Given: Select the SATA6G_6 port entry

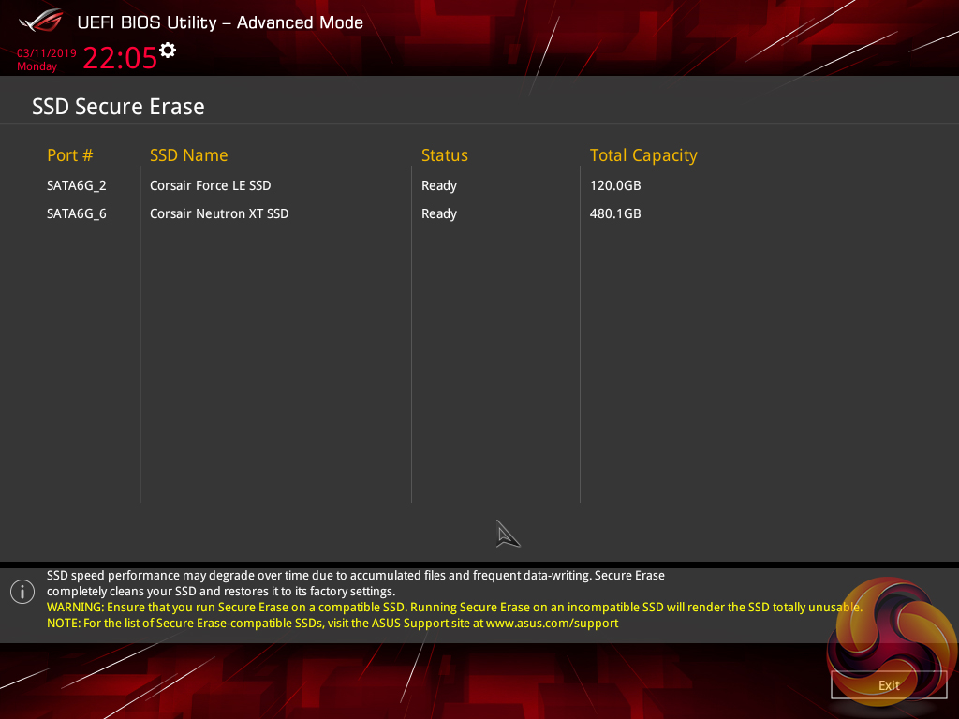Looking at the screenshot, I should point(77,213).
